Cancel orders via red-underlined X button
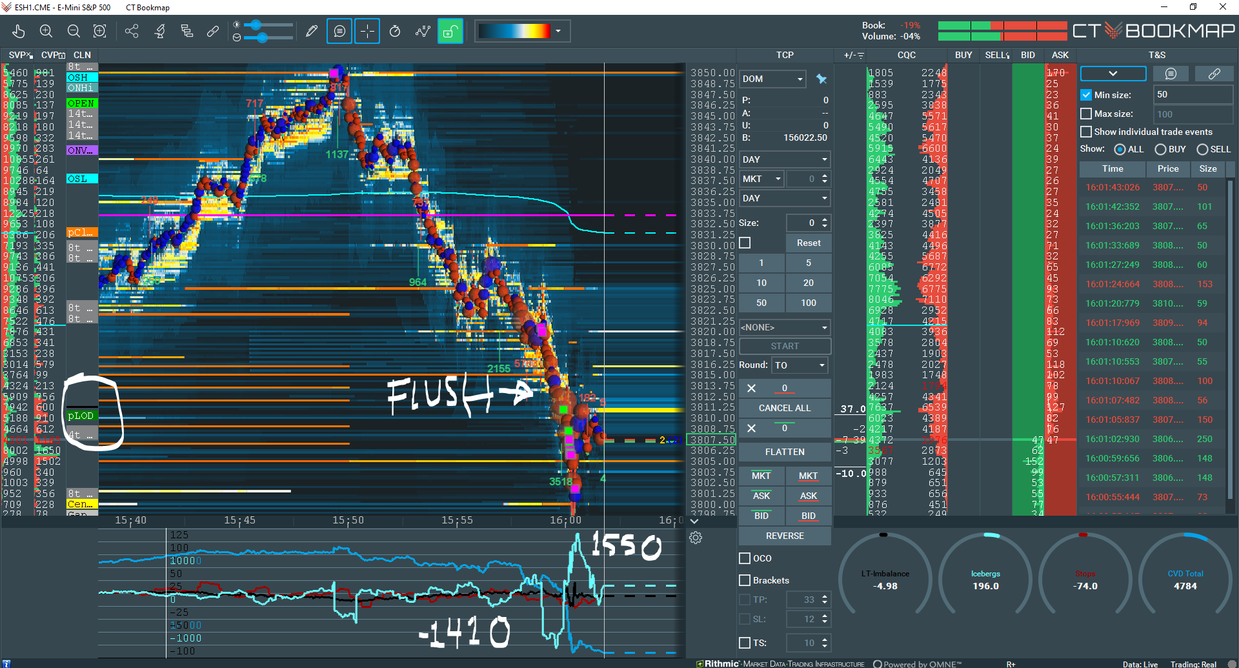 pyautogui.click(x=751, y=388)
